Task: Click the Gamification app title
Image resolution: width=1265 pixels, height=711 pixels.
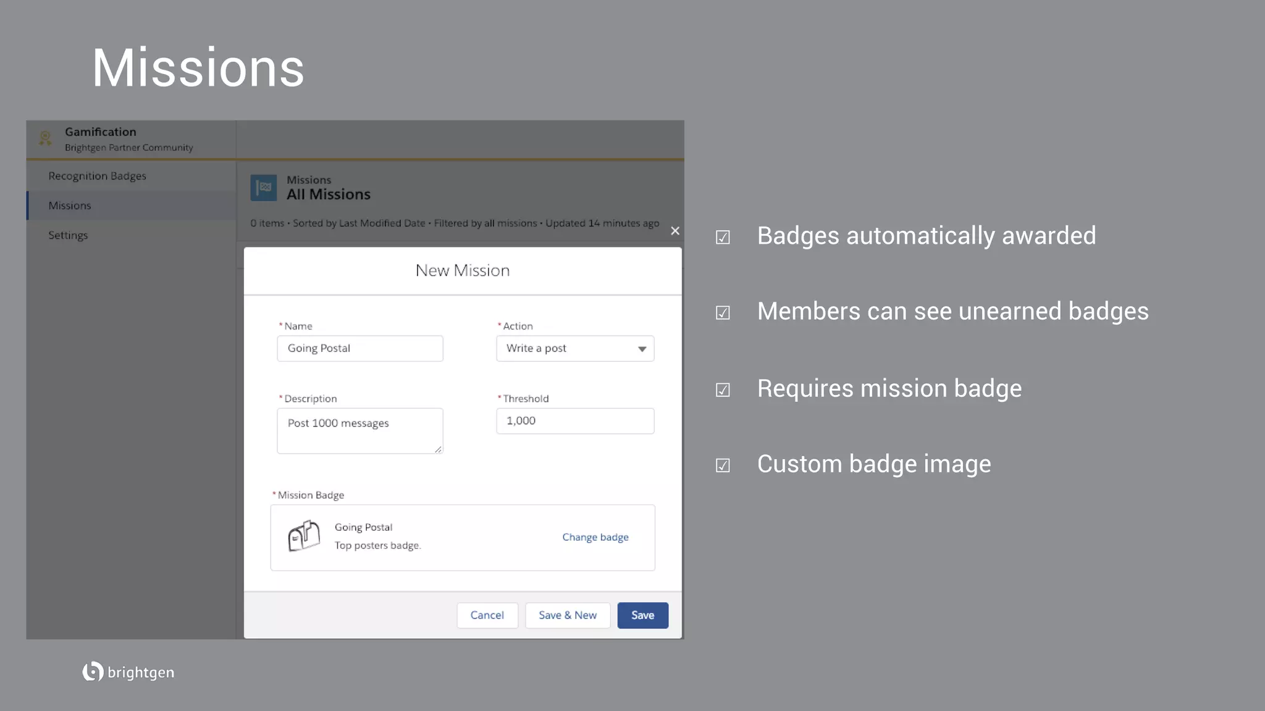Action: (x=101, y=132)
